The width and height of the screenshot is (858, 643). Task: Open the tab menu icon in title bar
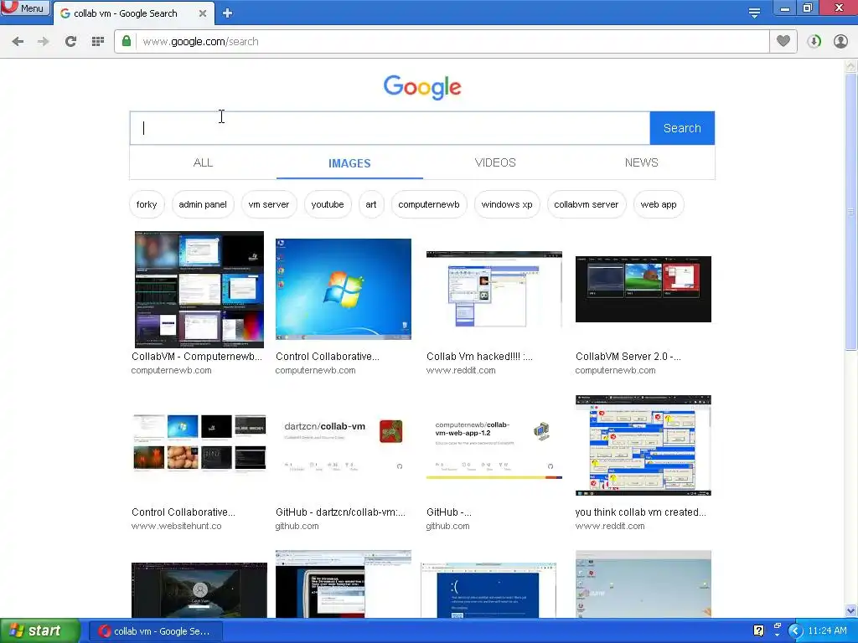(x=754, y=13)
